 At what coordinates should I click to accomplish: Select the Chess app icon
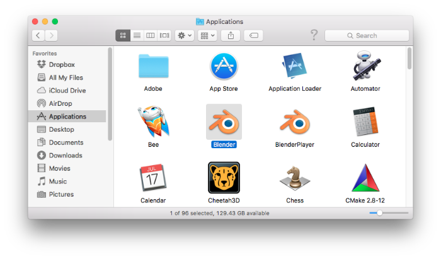click(x=294, y=178)
